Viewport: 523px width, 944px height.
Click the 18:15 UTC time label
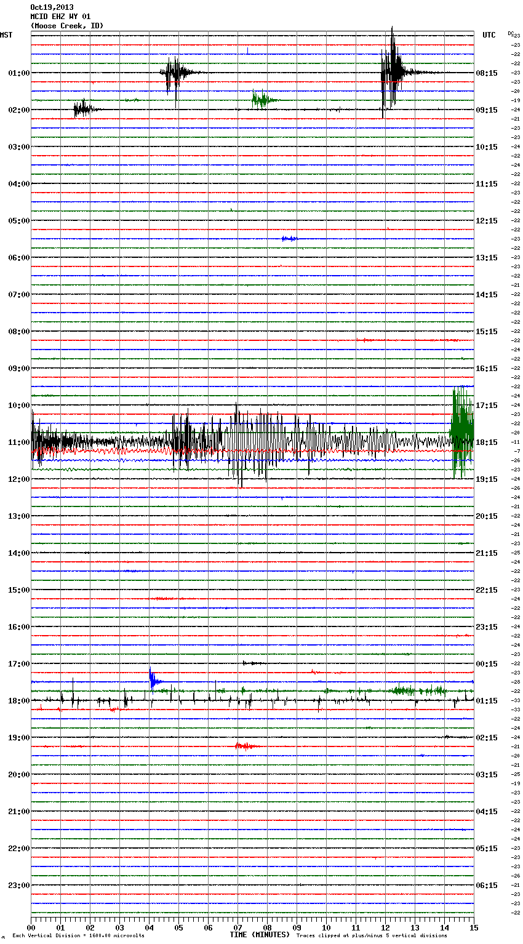pyautogui.click(x=487, y=442)
